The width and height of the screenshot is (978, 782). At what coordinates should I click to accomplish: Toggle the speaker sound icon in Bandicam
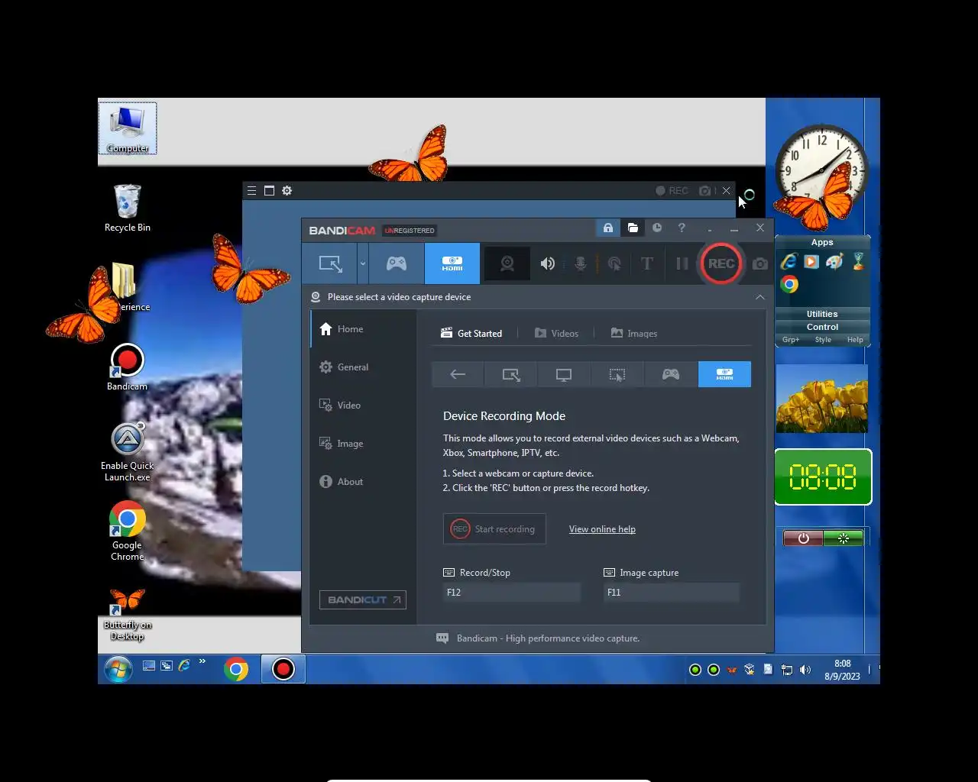coord(548,263)
